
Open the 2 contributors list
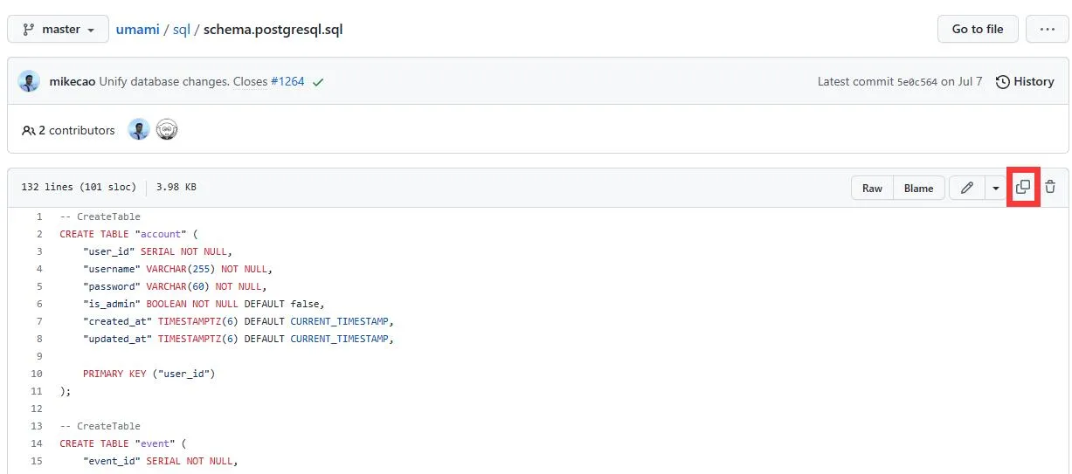coord(68,130)
